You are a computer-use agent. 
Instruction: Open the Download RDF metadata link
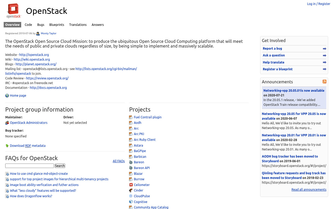28,146
